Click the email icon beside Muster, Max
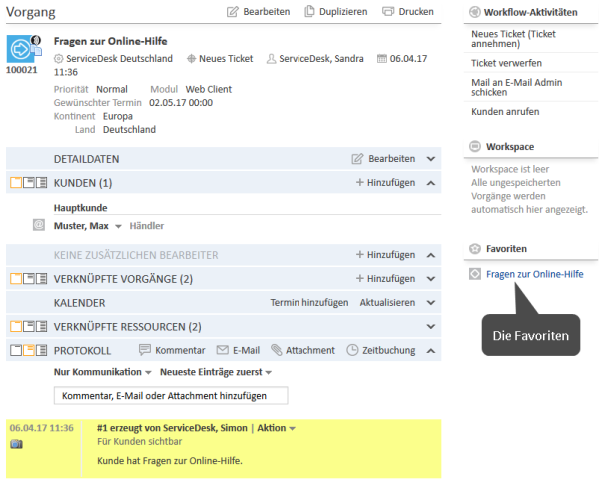This screenshot has width=599, height=491. [x=39, y=226]
